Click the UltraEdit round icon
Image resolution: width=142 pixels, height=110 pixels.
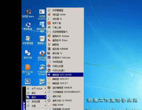click(49, 87)
